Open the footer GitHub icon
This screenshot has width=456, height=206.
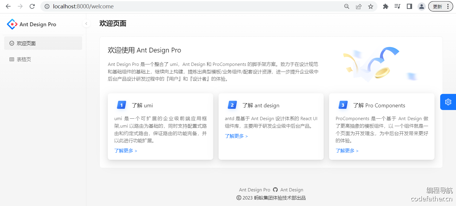click(275, 190)
